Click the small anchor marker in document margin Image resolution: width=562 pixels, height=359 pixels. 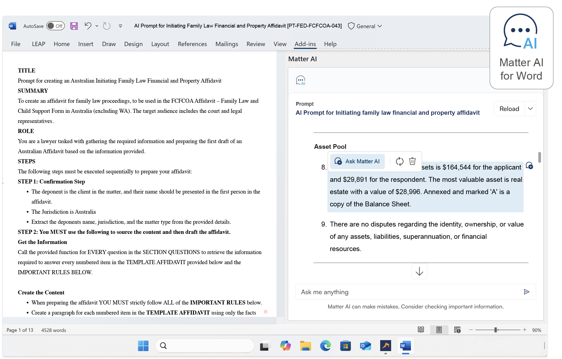pyautogui.click(x=265, y=312)
